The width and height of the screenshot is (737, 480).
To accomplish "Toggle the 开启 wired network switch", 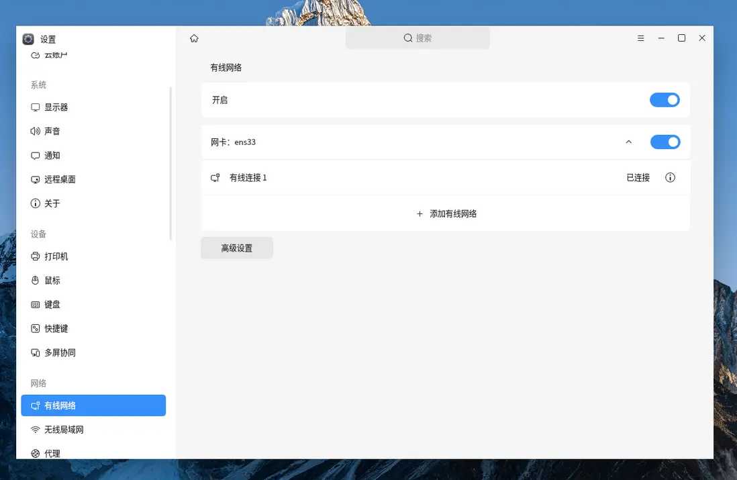I will [x=665, y=99].
